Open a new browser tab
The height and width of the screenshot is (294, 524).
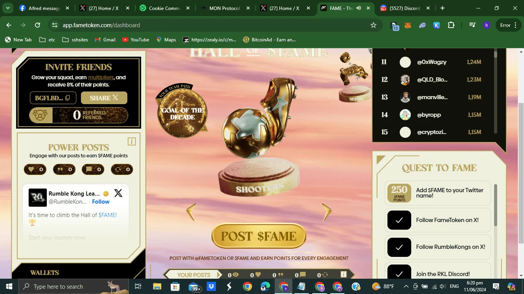click(x=443, y=8)
